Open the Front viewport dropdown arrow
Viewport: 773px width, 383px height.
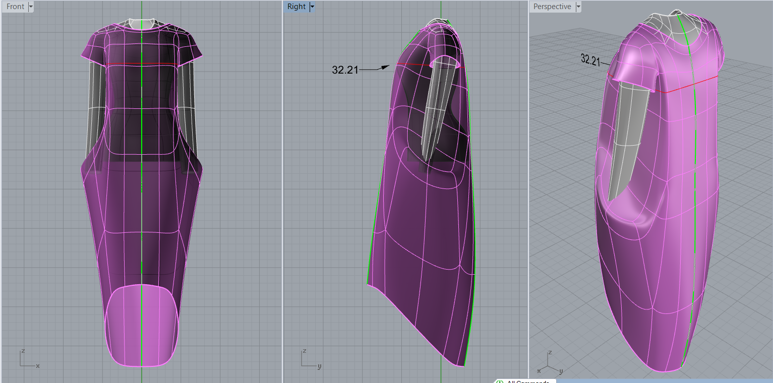[x=31, y=7]
